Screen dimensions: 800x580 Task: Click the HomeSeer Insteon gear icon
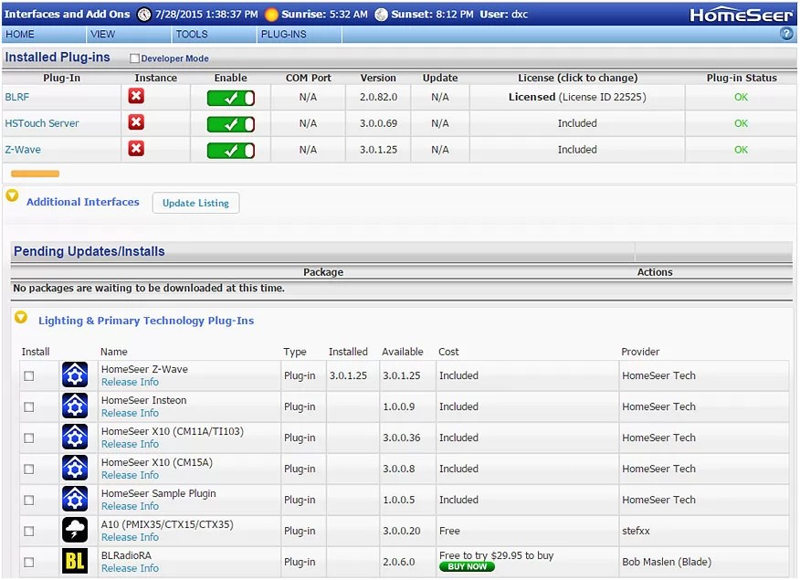(74, 406)
